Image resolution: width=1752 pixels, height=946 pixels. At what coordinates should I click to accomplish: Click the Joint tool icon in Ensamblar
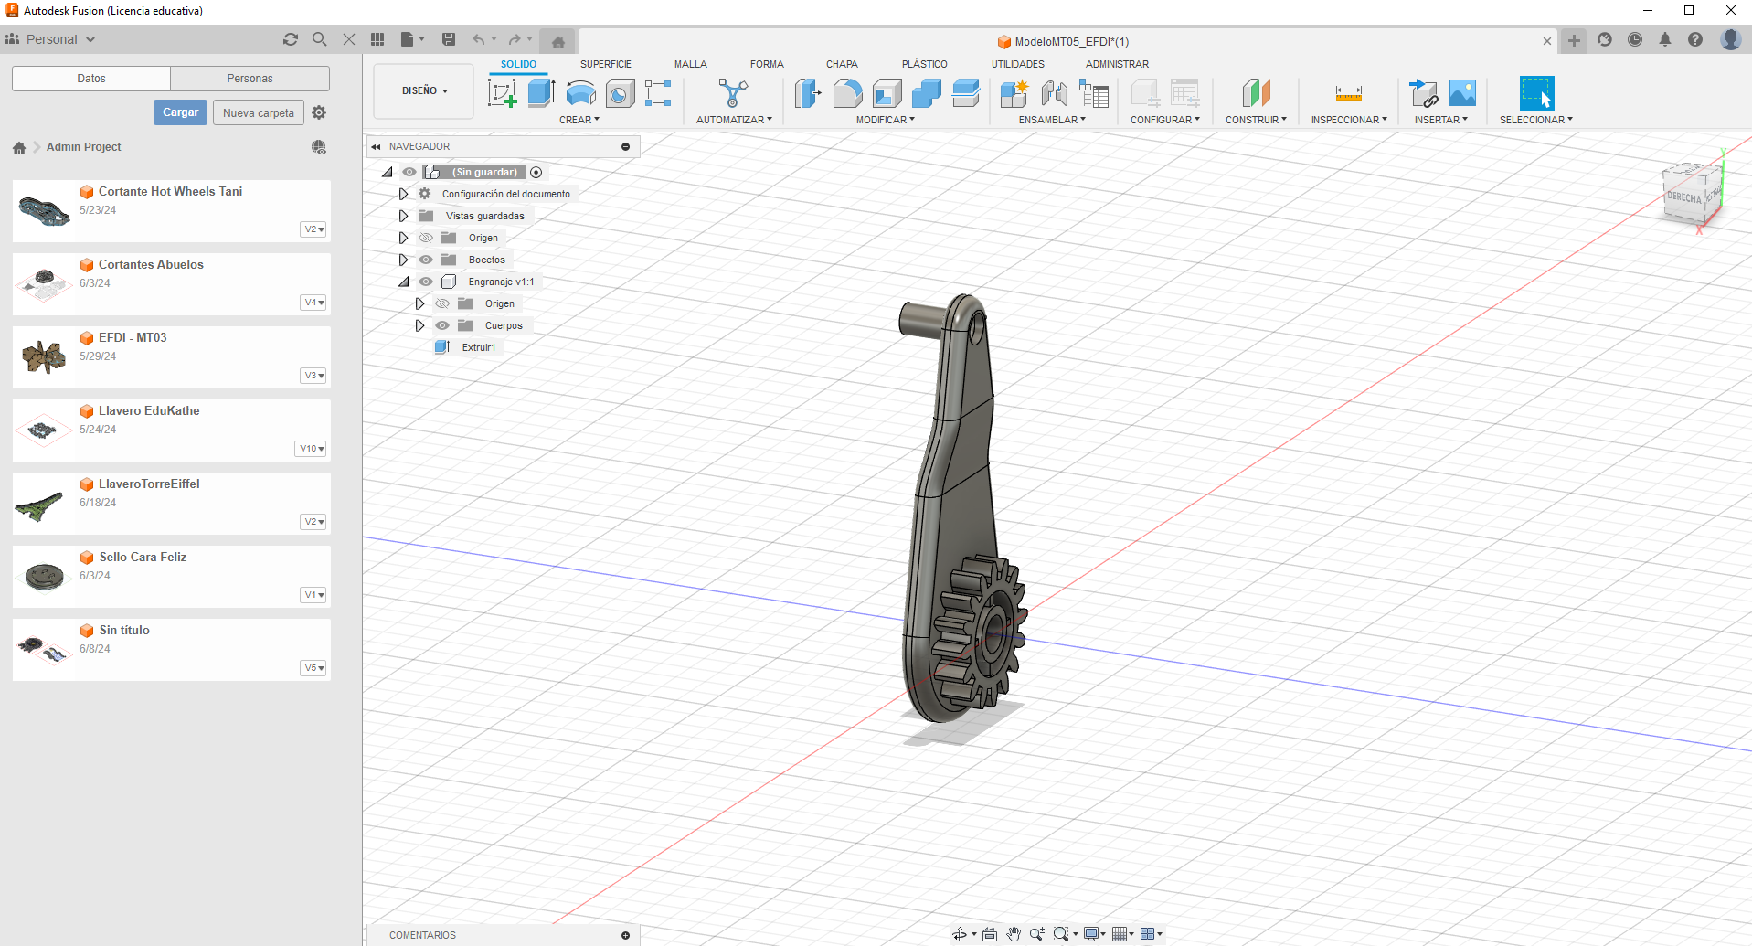click(1054, 93)
